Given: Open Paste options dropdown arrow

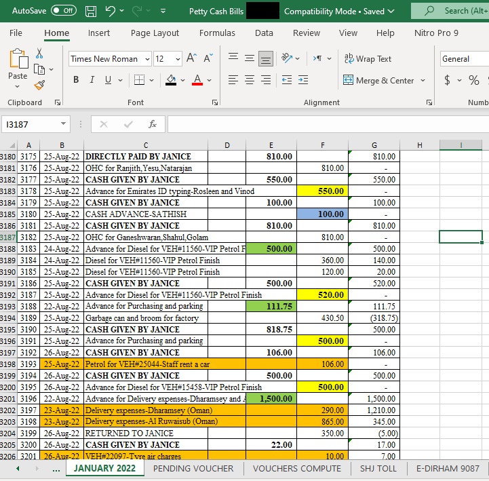Looking at the screenshot, I should (x=18, y=87).
